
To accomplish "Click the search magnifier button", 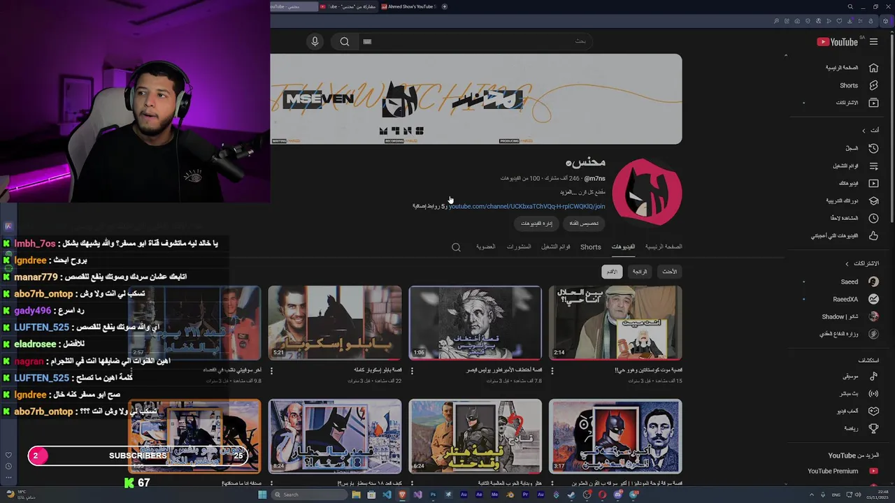I will coord(345,42).
